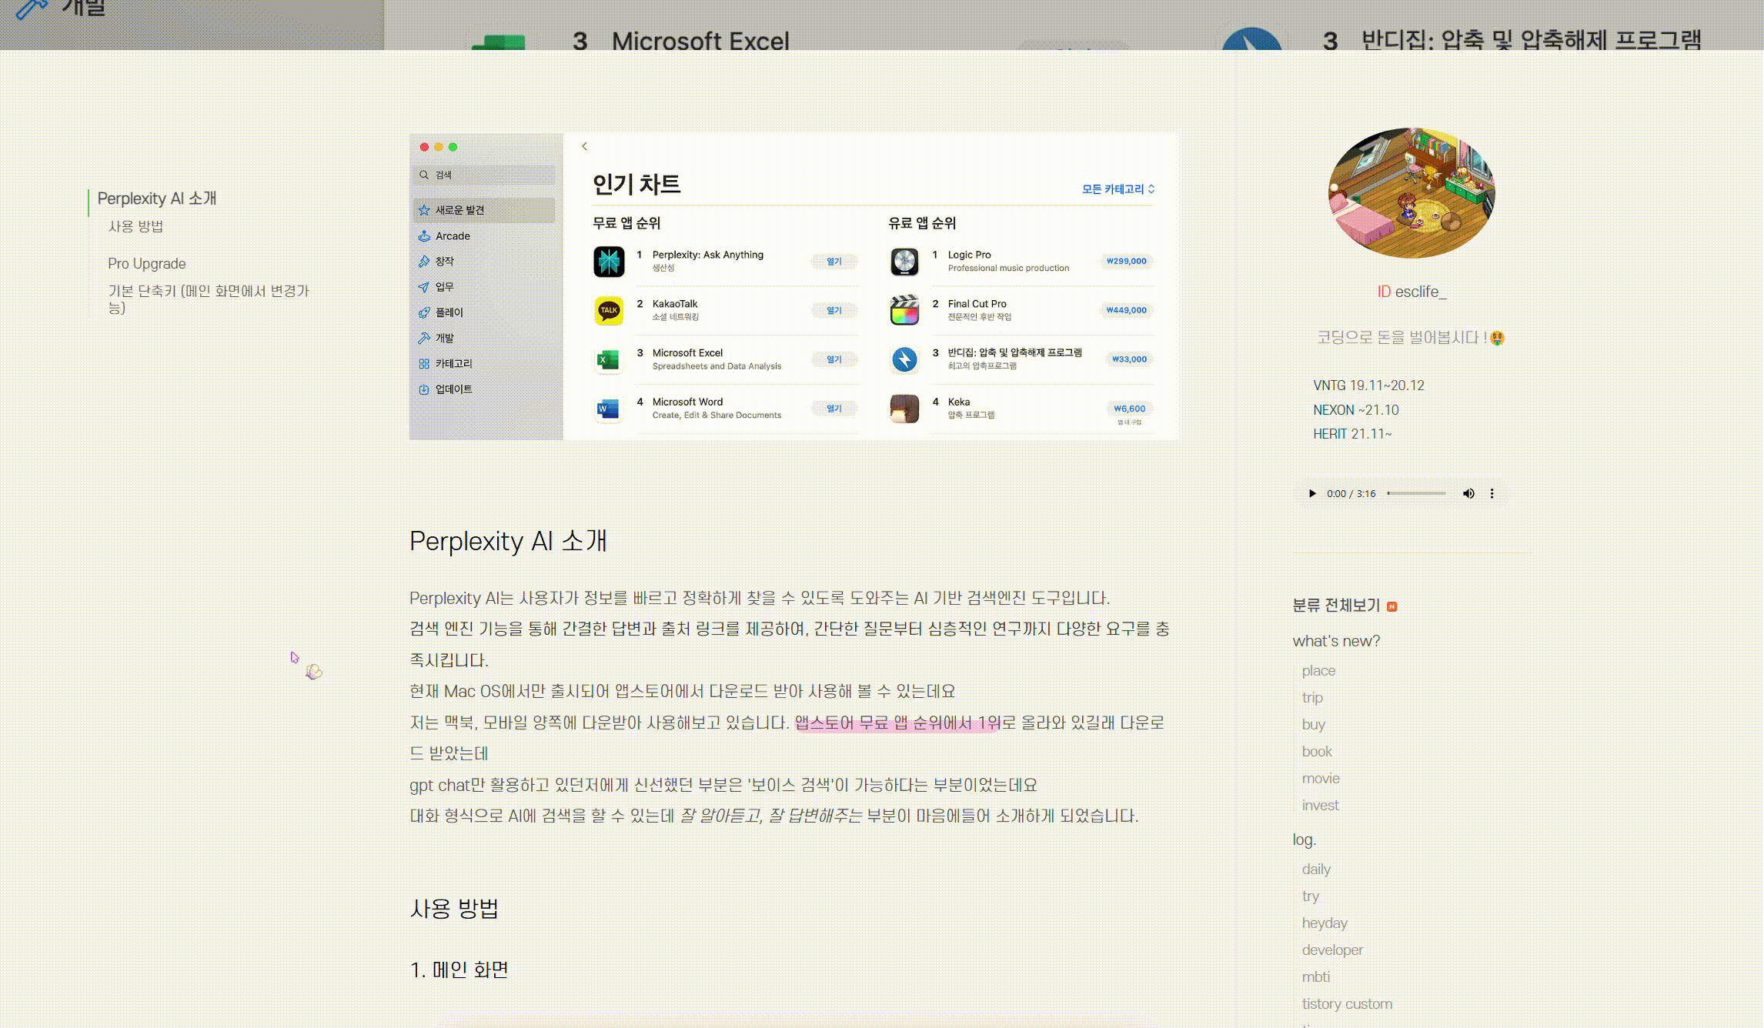Viewport: 1764px width, 1028px height.
Task: Click the Microsoft Word app icon
Action: [609, 409]
